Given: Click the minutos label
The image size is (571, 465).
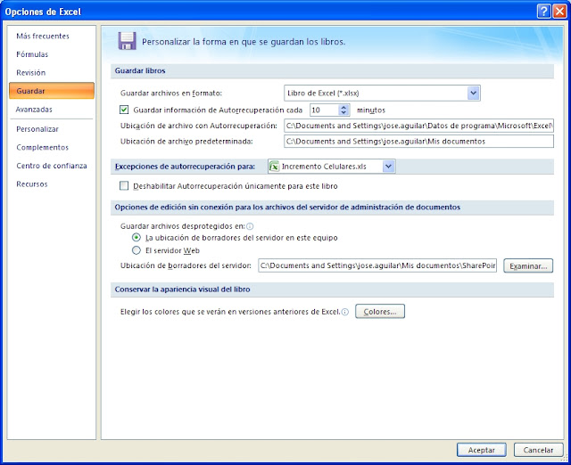Looking at the screenshot, I should point(371,110).
